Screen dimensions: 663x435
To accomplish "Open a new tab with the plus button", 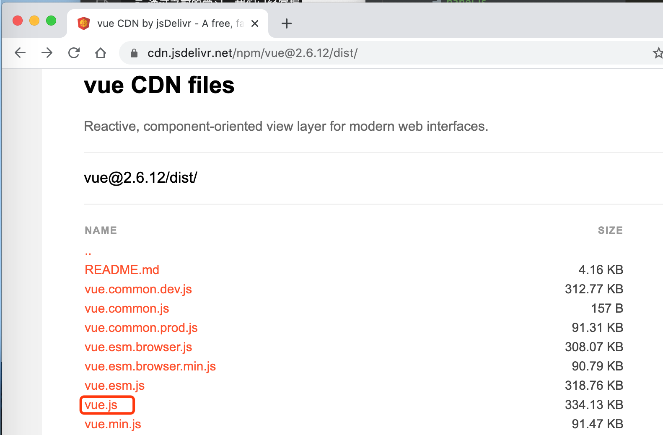I will click(x=287, y=23).
